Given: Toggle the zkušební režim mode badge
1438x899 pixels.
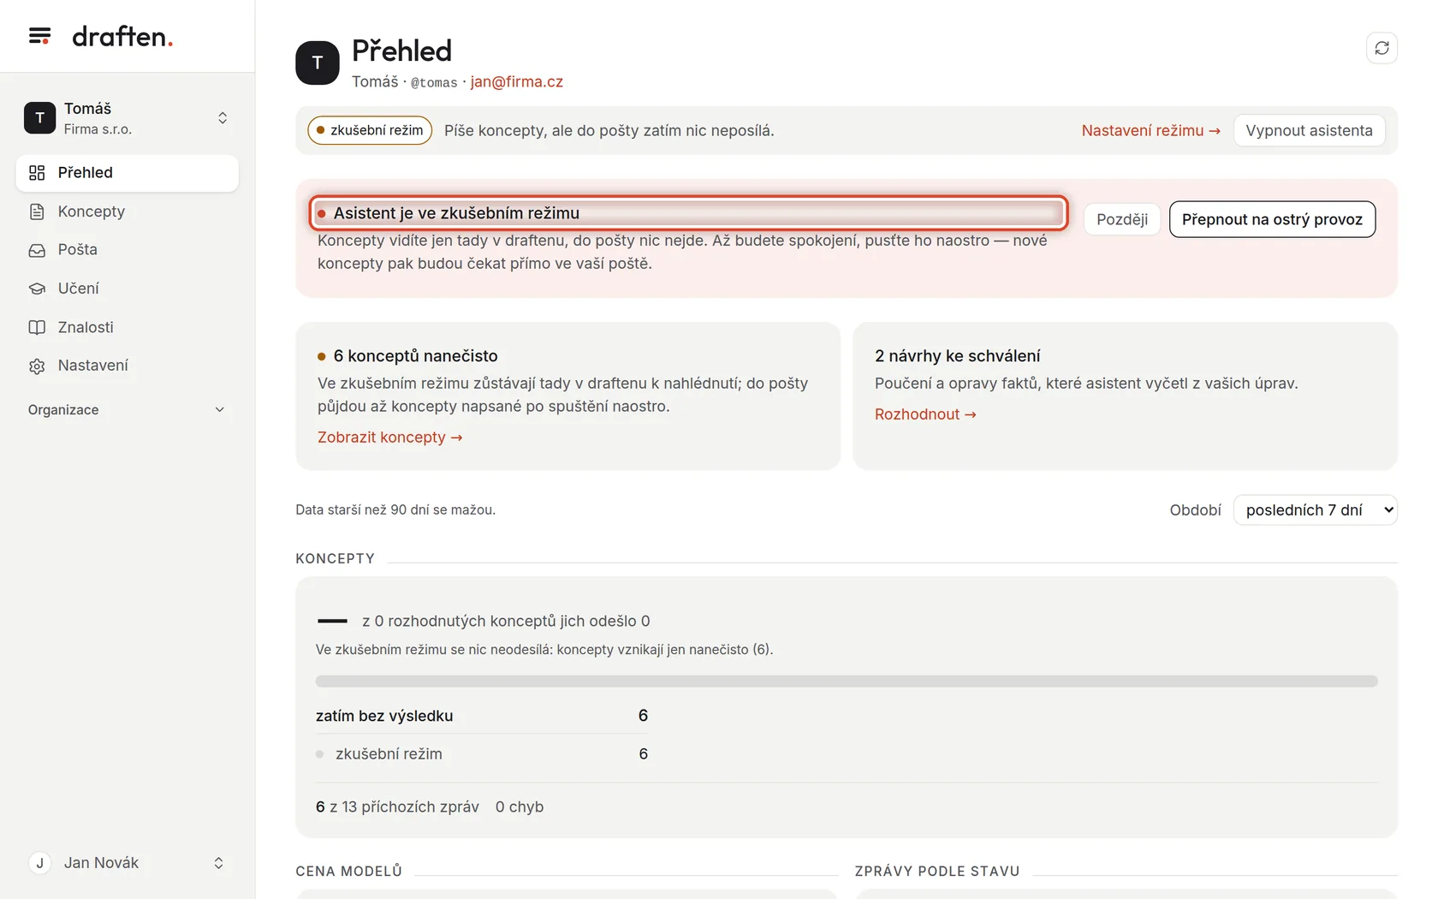Looking at the screenshot, I should tap(370, 130).
